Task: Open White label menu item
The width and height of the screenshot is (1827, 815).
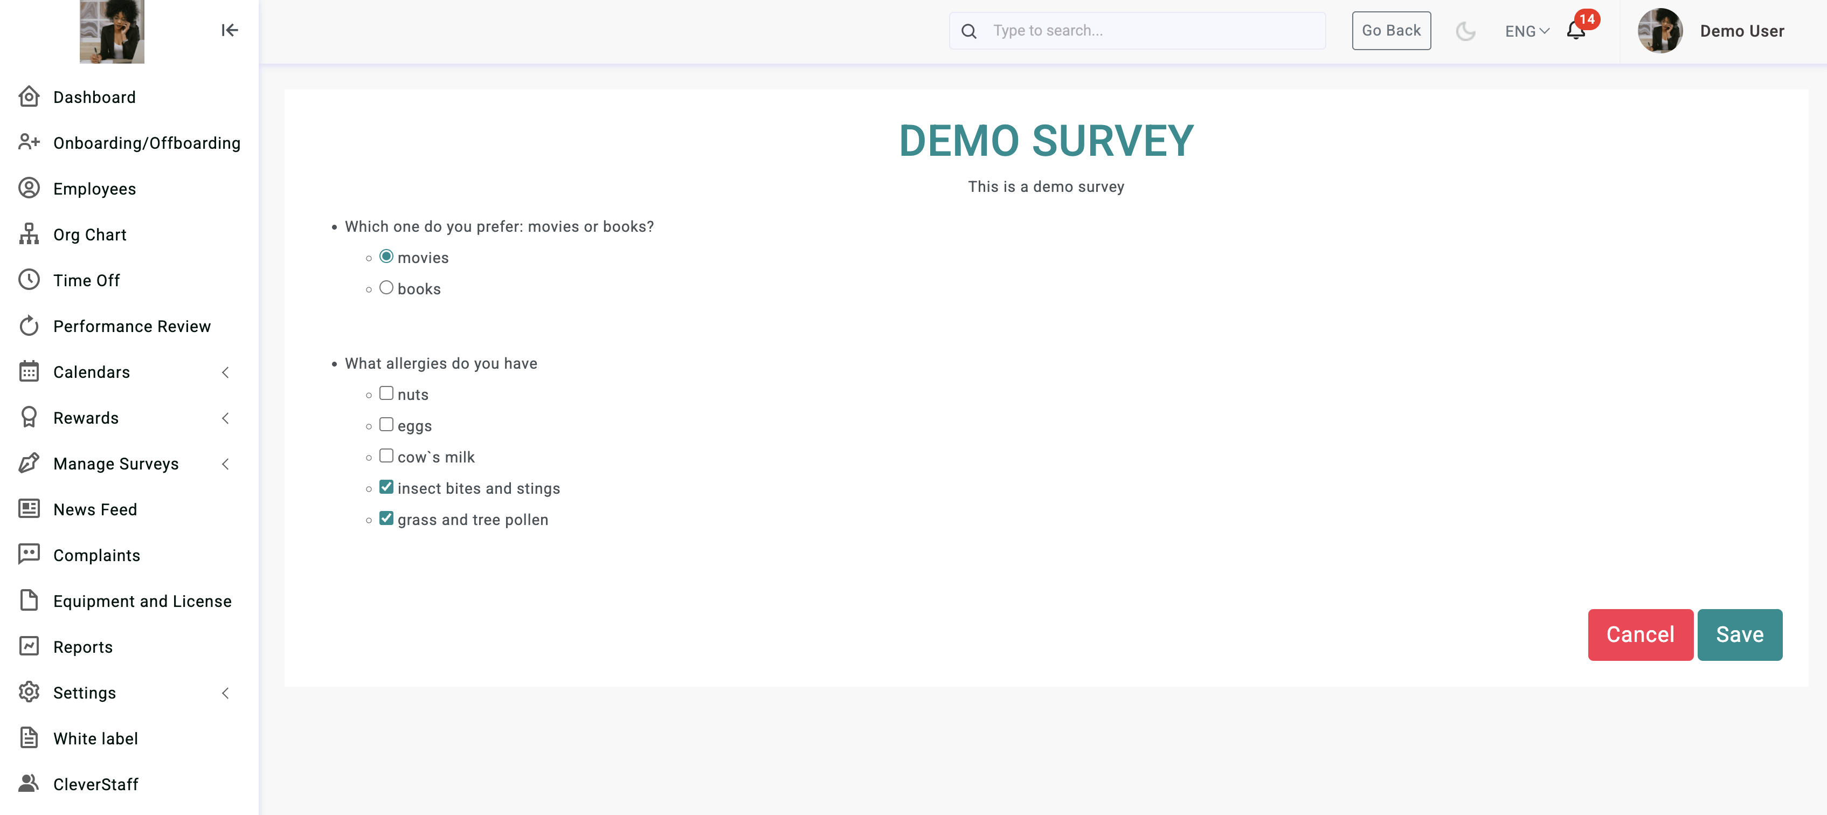Action: [x=96, y=738]
